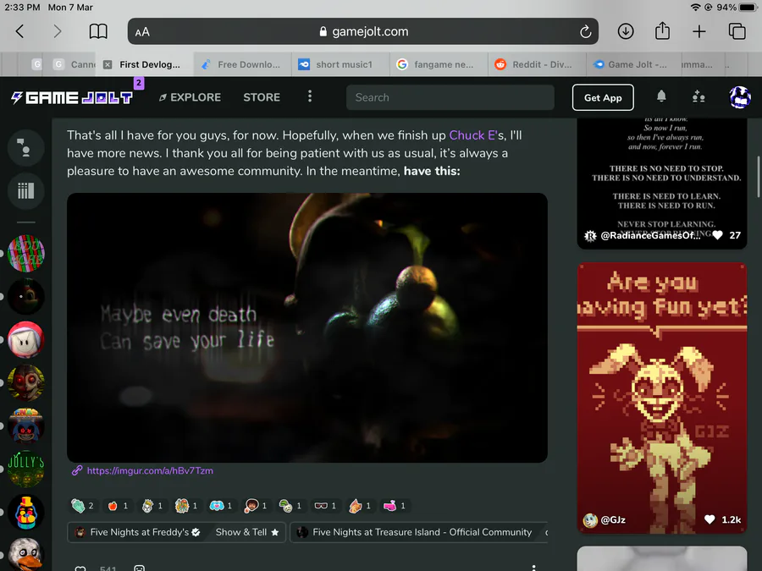Switch to the Game Jolt -... tab
The image size is (762, 571).
tap(632, 64)
